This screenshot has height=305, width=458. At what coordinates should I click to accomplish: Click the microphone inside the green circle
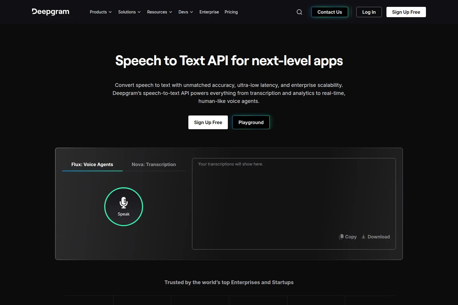coord(123,203)
